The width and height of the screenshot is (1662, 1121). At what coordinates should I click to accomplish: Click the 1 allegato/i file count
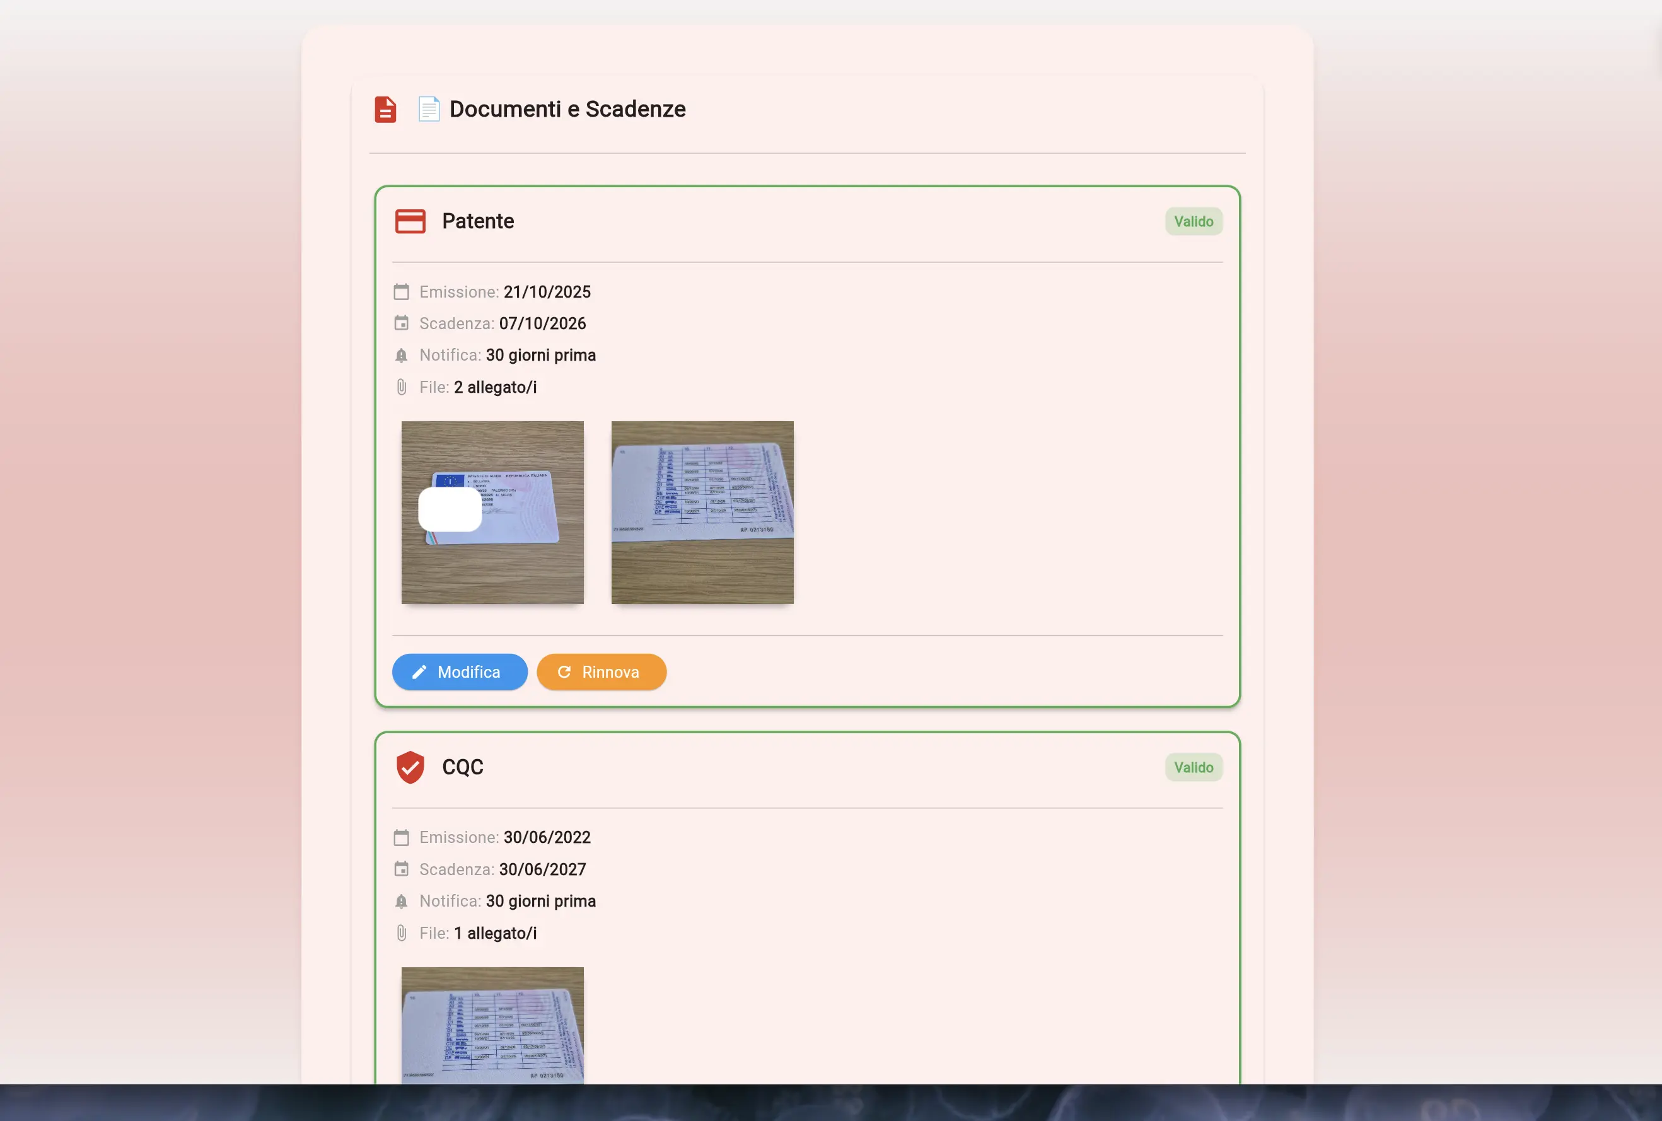coord(496,933)
